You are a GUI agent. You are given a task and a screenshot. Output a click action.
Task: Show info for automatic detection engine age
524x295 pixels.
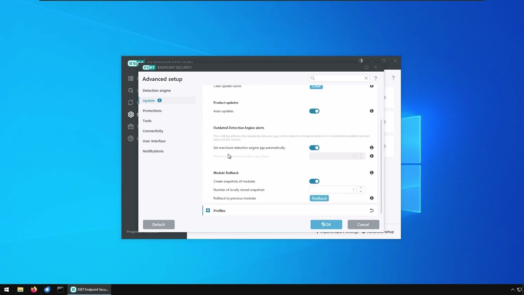point(372,147)
